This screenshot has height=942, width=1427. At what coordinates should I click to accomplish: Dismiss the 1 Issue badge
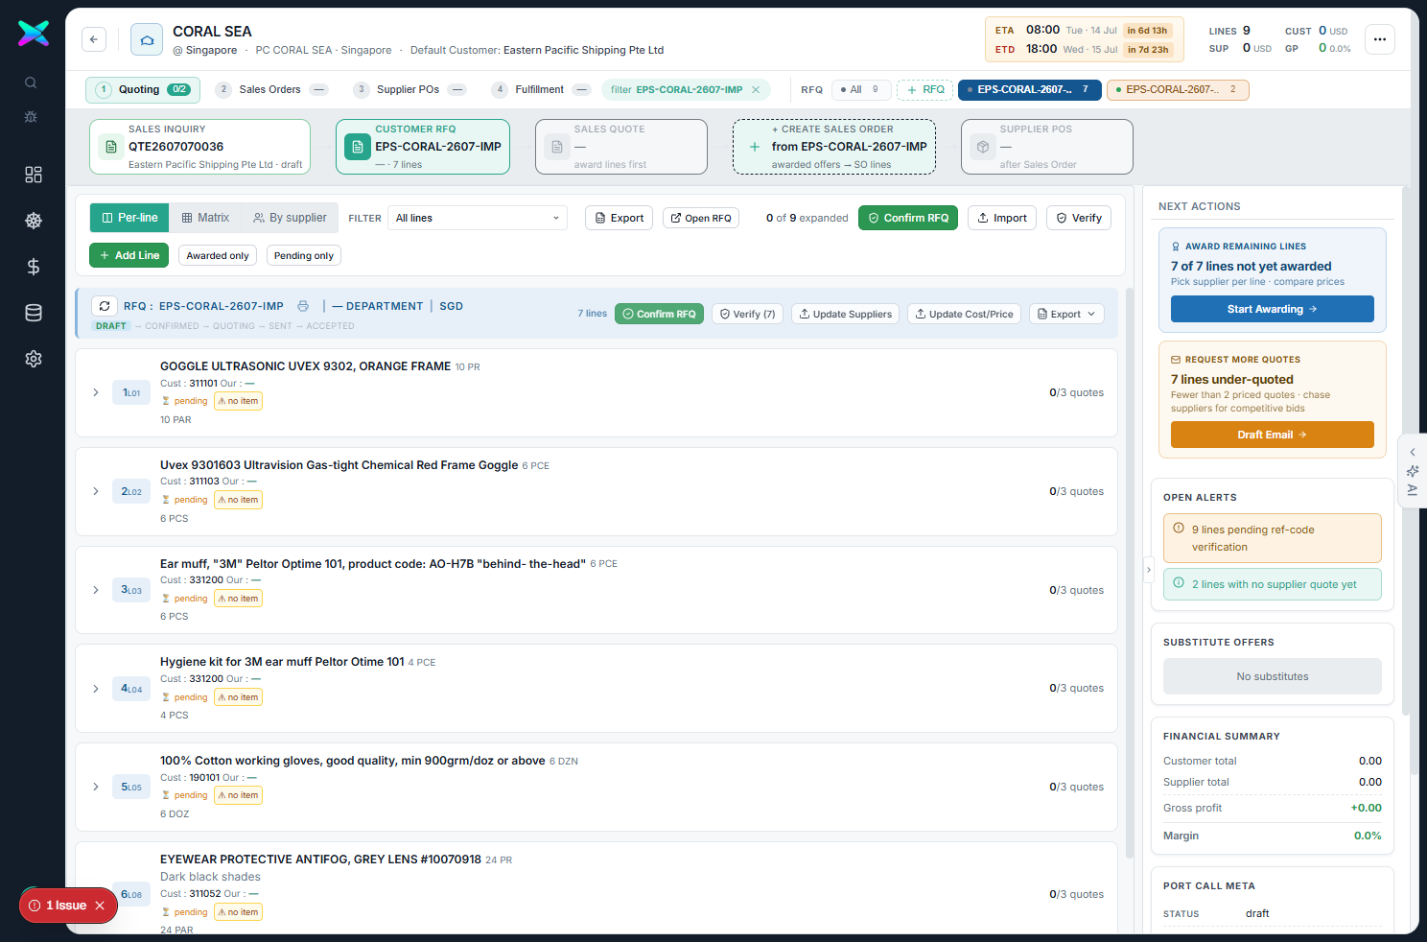coord(100,906)
